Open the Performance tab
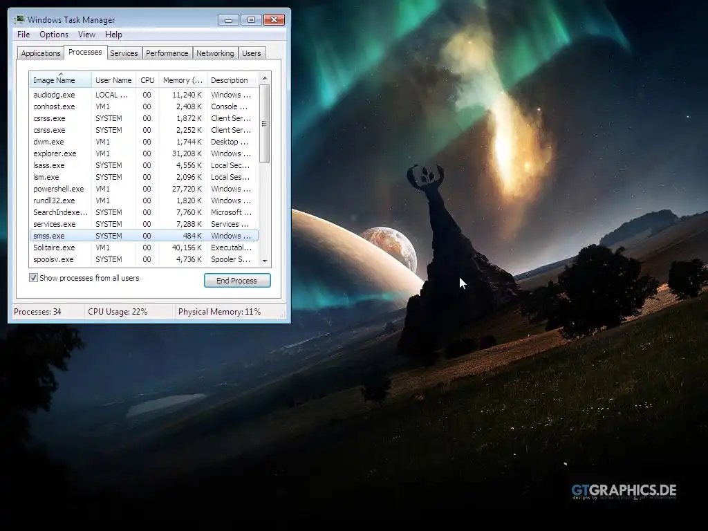This screenshot has width=708, height=531. point(167,53)
